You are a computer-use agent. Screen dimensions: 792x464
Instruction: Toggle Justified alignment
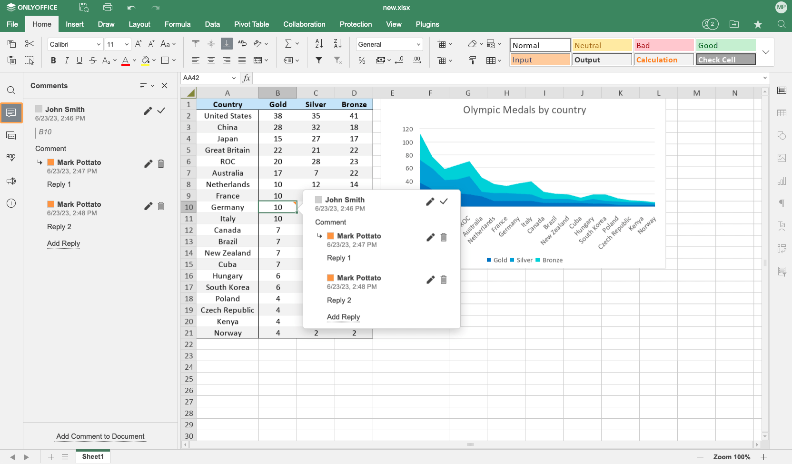(x=242, y=60)
